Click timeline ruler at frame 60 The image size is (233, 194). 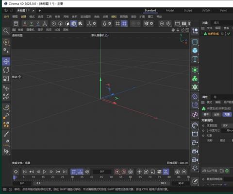[131, 177]
